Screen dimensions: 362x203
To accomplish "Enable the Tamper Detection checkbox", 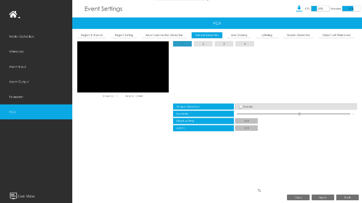I will 240,107.
